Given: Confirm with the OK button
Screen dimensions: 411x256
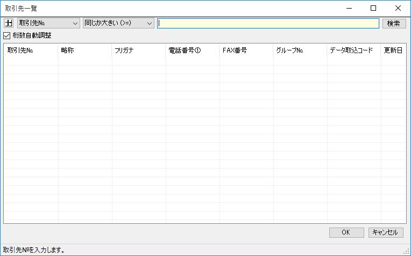Looking at the screenshot, I should 346,232.
